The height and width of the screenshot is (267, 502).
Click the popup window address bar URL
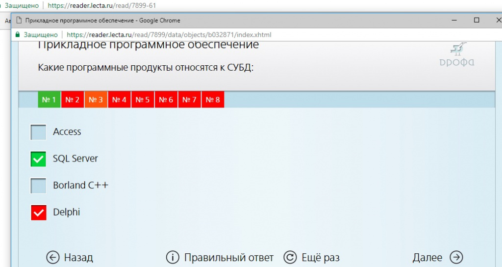tap(169, 35)
